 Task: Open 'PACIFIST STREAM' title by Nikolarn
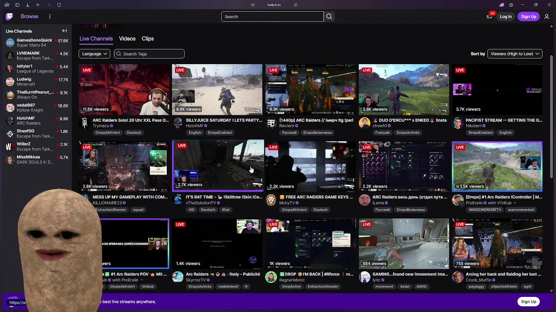504,120
